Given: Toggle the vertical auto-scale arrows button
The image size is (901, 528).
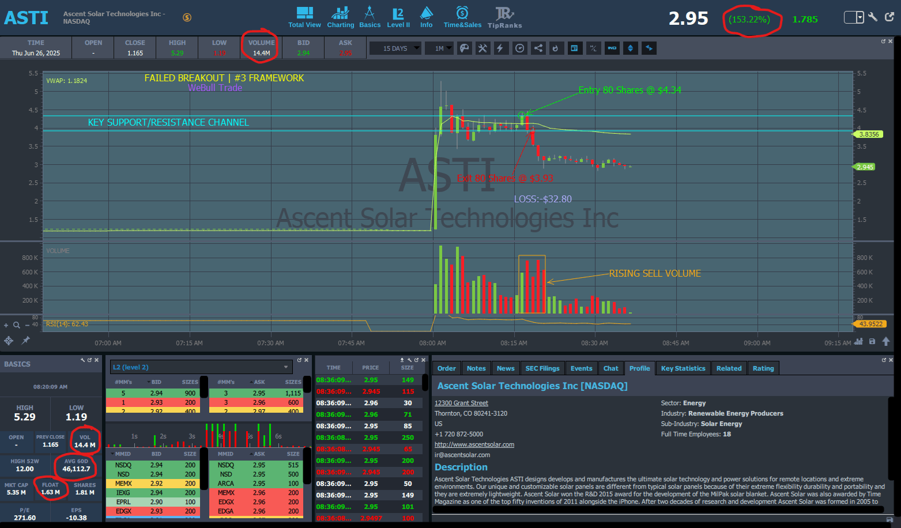Looking at the screenshot, I should coord(630,48).
